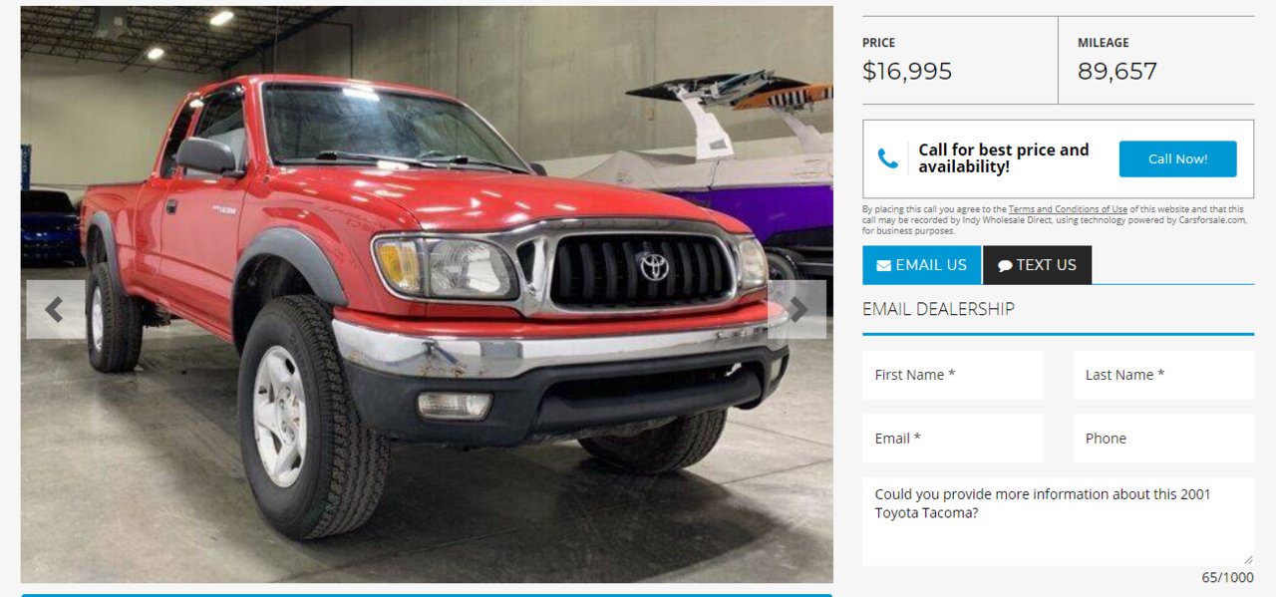
Task: Select the Phone input field
Action: 1163,439
